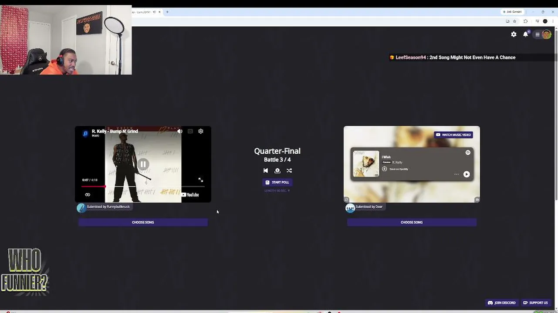This screenshot has width=558, height=313.
Task: Open the Spotify logo link
Action: [468, 153]
